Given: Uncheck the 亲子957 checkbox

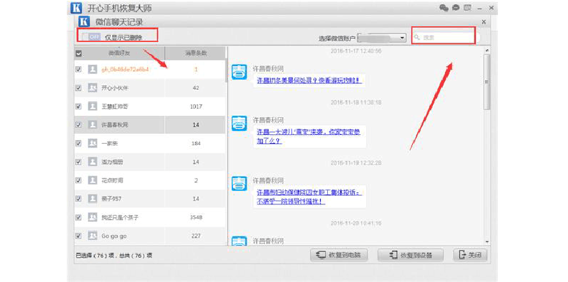Looking at the screenshot, I should tap(78, 199).
